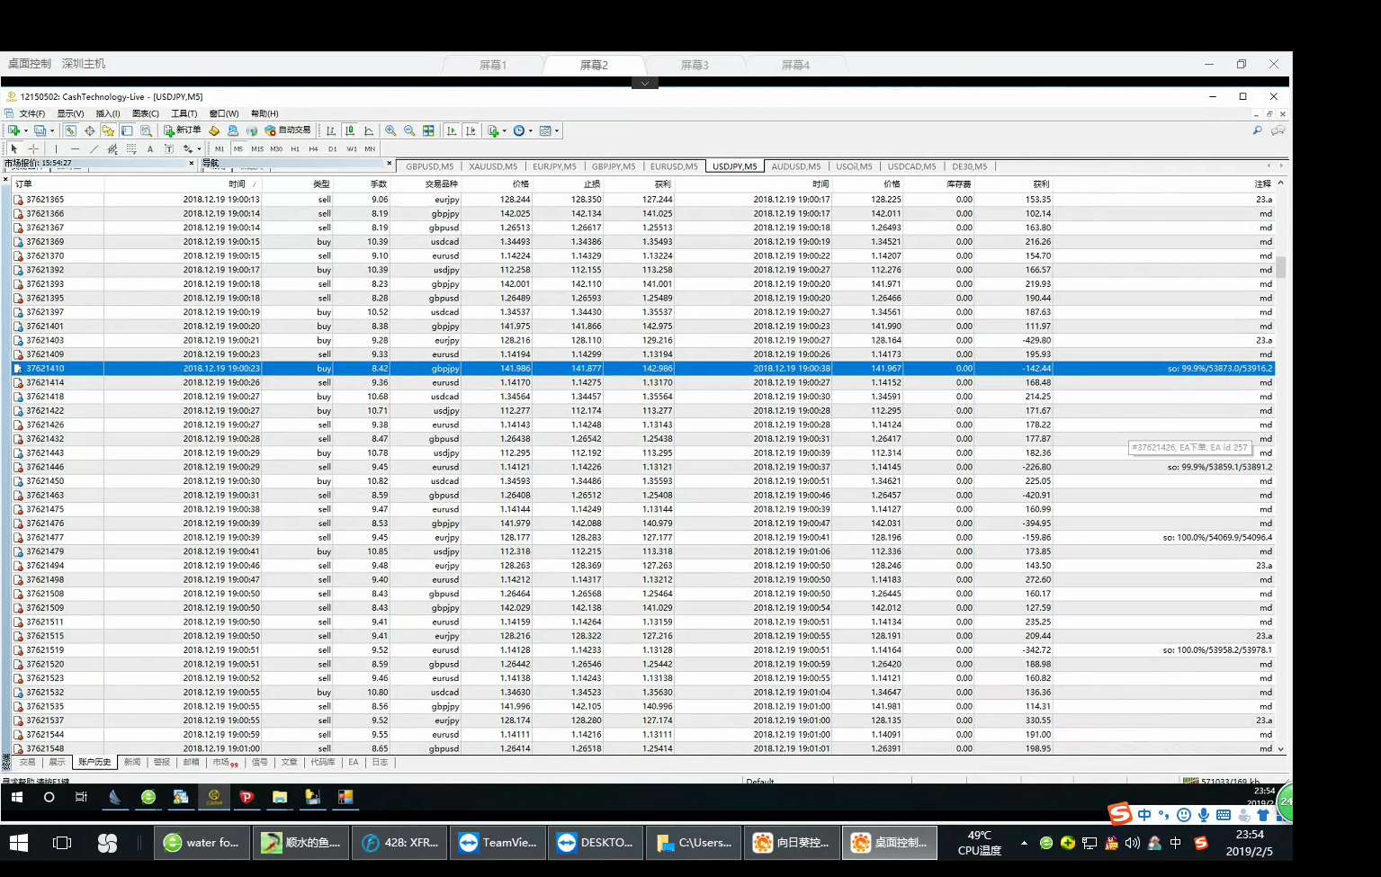Screen dimensions: 1381x877
Task: Click the zoom in magnifier icon
Action: click(390, 130)
